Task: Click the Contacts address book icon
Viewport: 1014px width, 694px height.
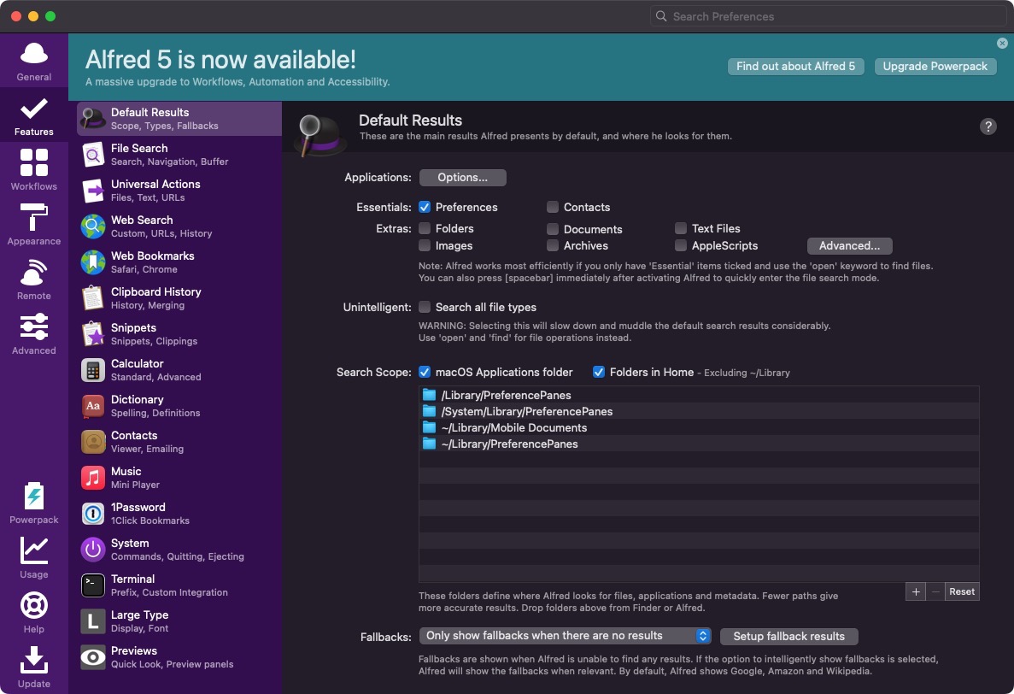Action: click(93, 442)
